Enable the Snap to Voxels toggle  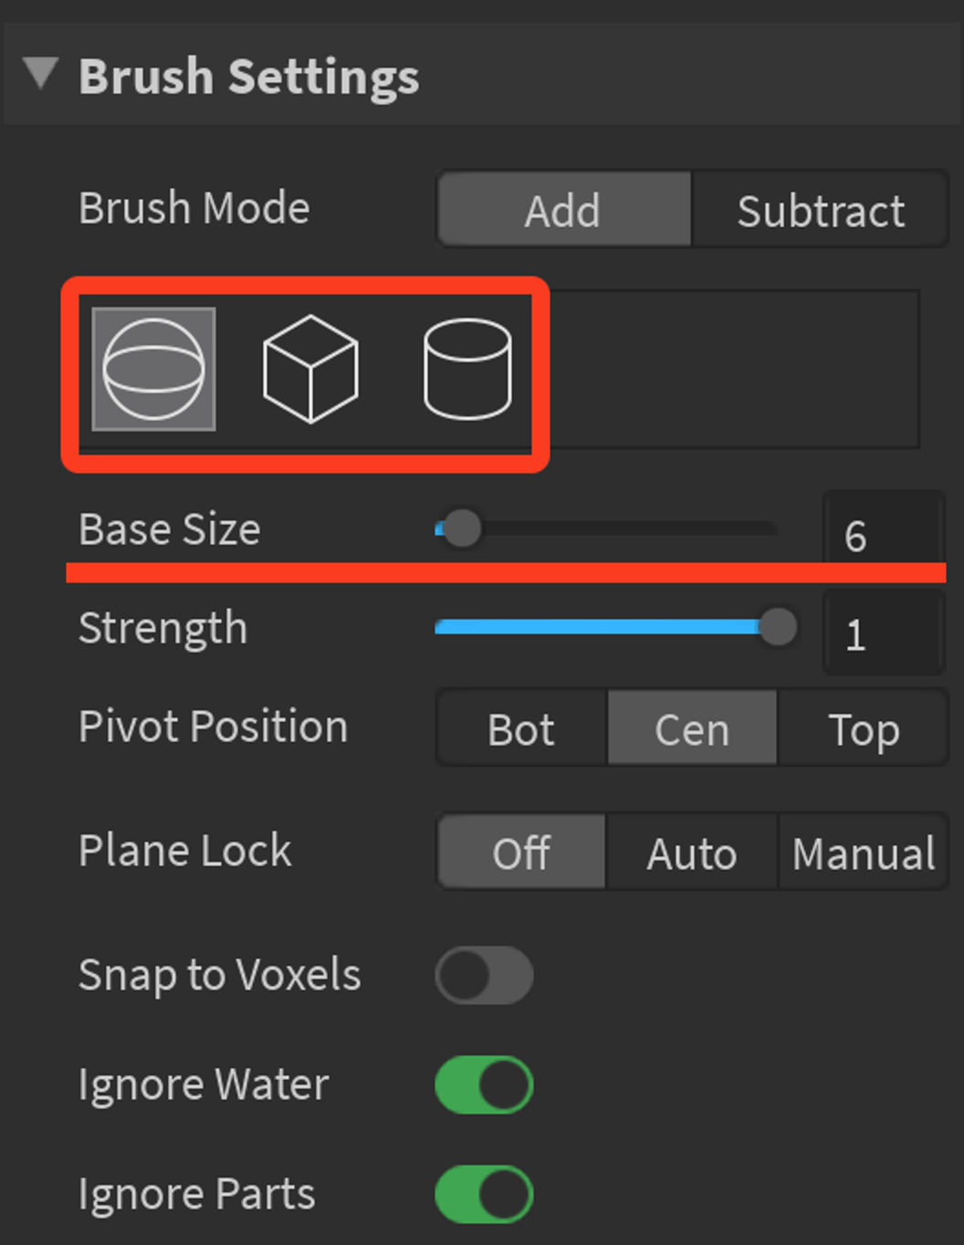484,975
